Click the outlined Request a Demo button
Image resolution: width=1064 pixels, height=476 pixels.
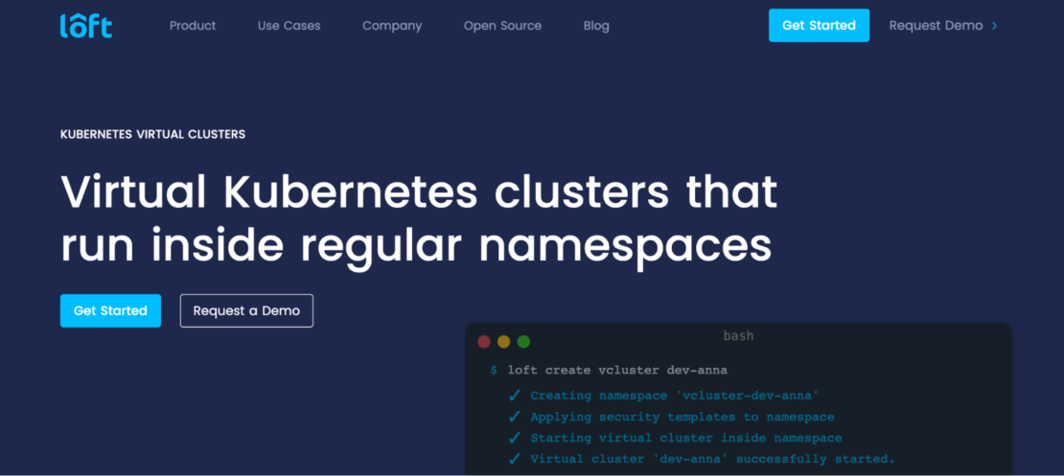246,310
